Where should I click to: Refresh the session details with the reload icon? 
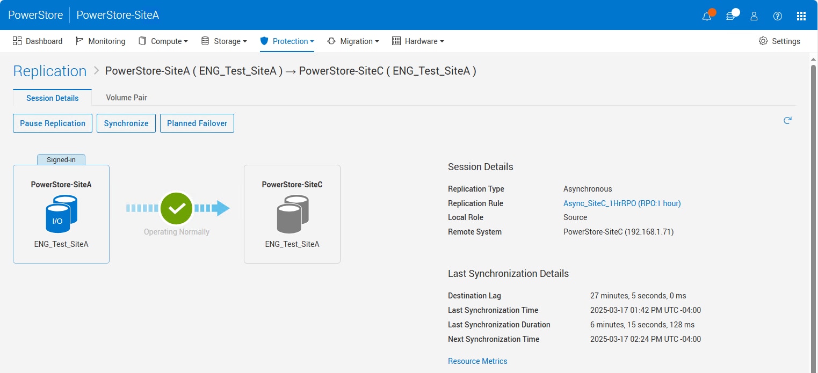[x=787, y=120]
